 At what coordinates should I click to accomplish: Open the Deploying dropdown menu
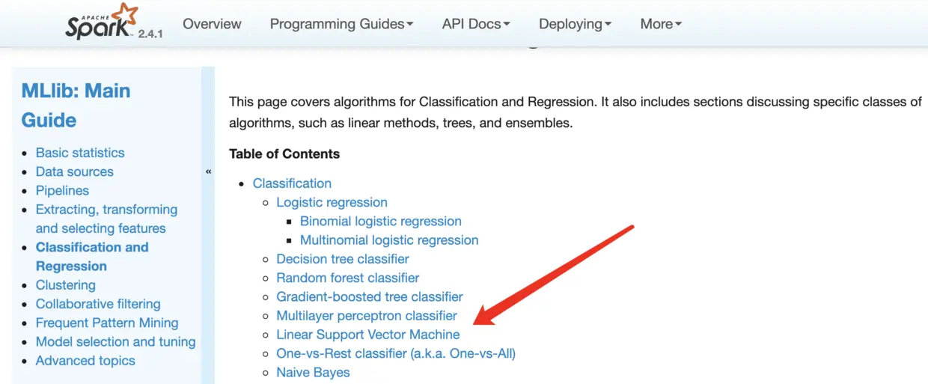click(575, 24)
